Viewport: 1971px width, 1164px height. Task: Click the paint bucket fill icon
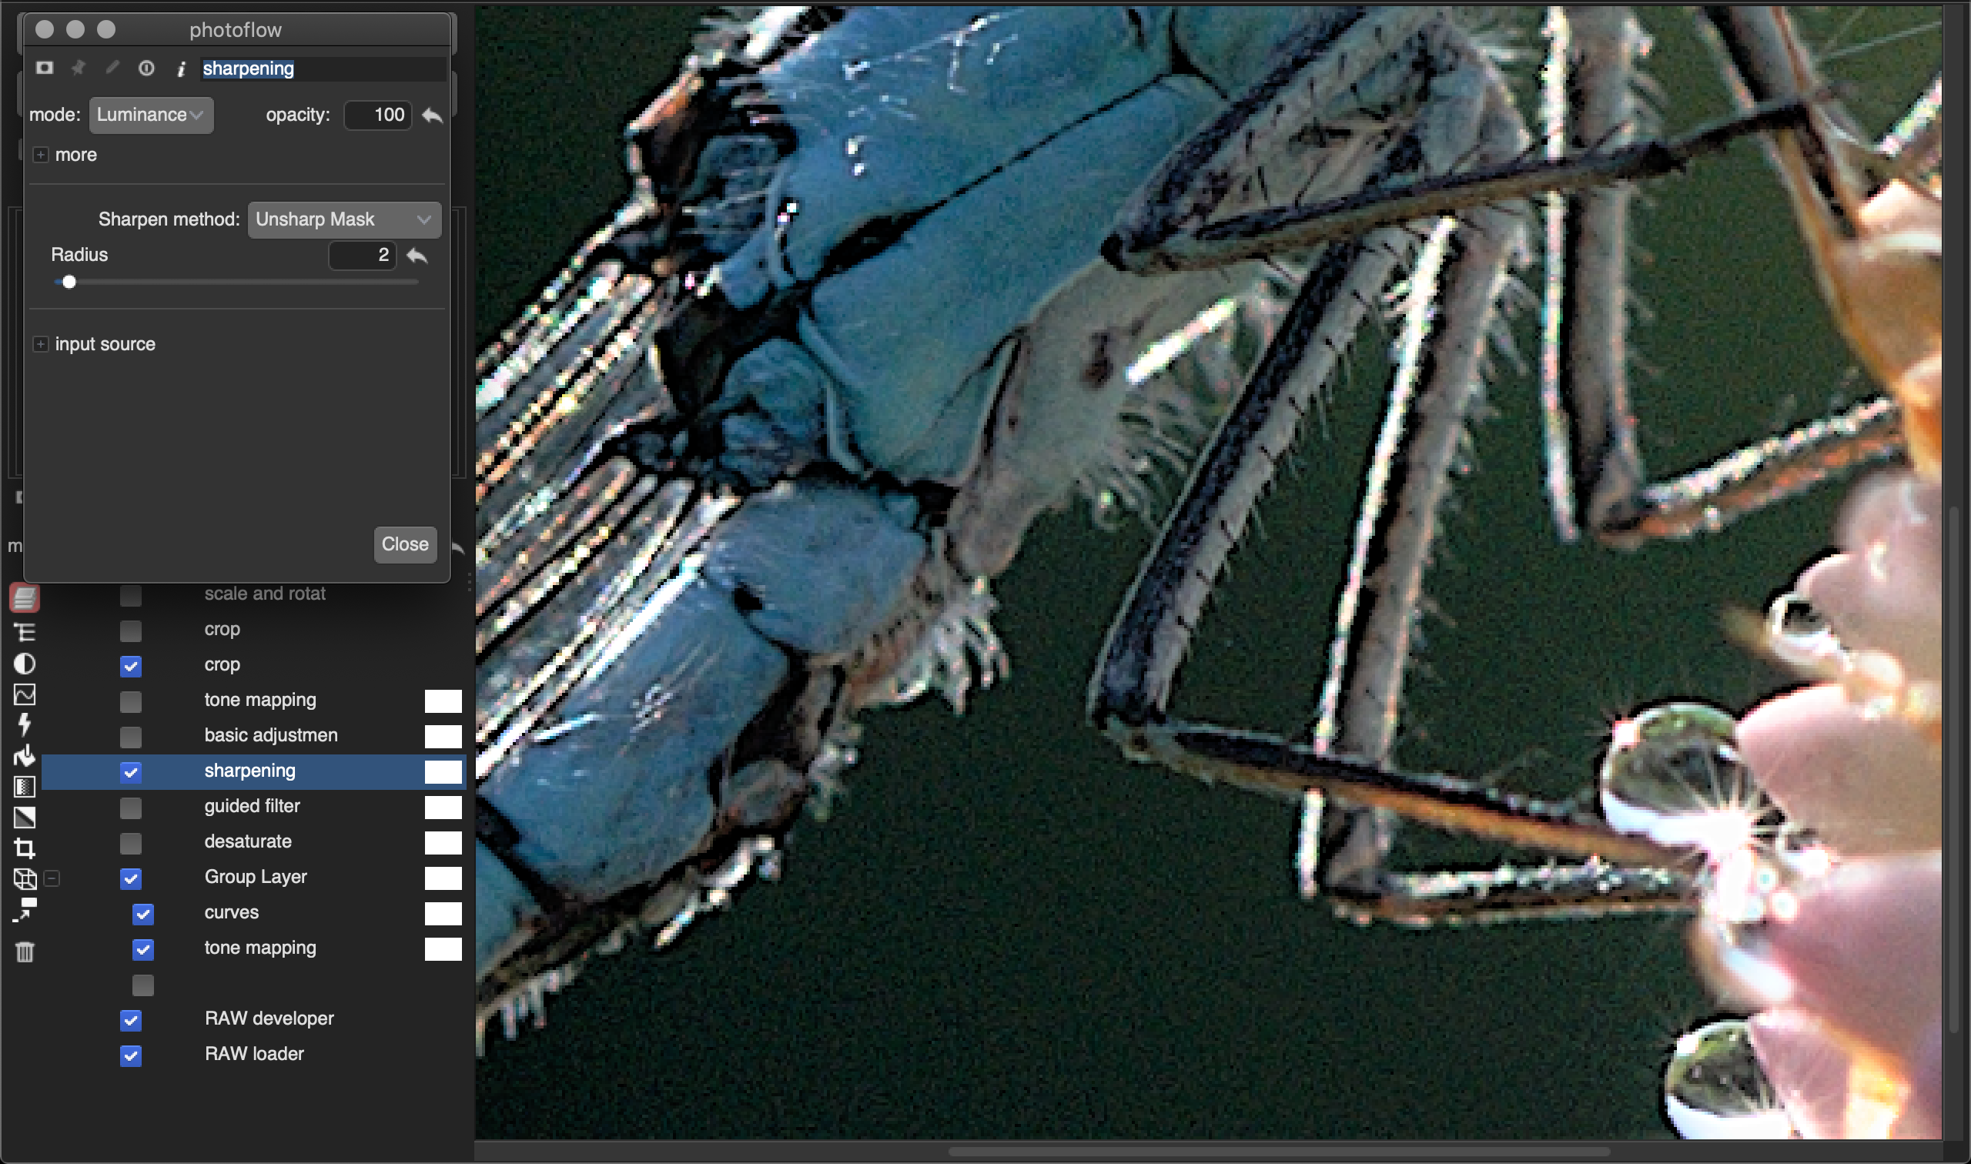[25, 755]
